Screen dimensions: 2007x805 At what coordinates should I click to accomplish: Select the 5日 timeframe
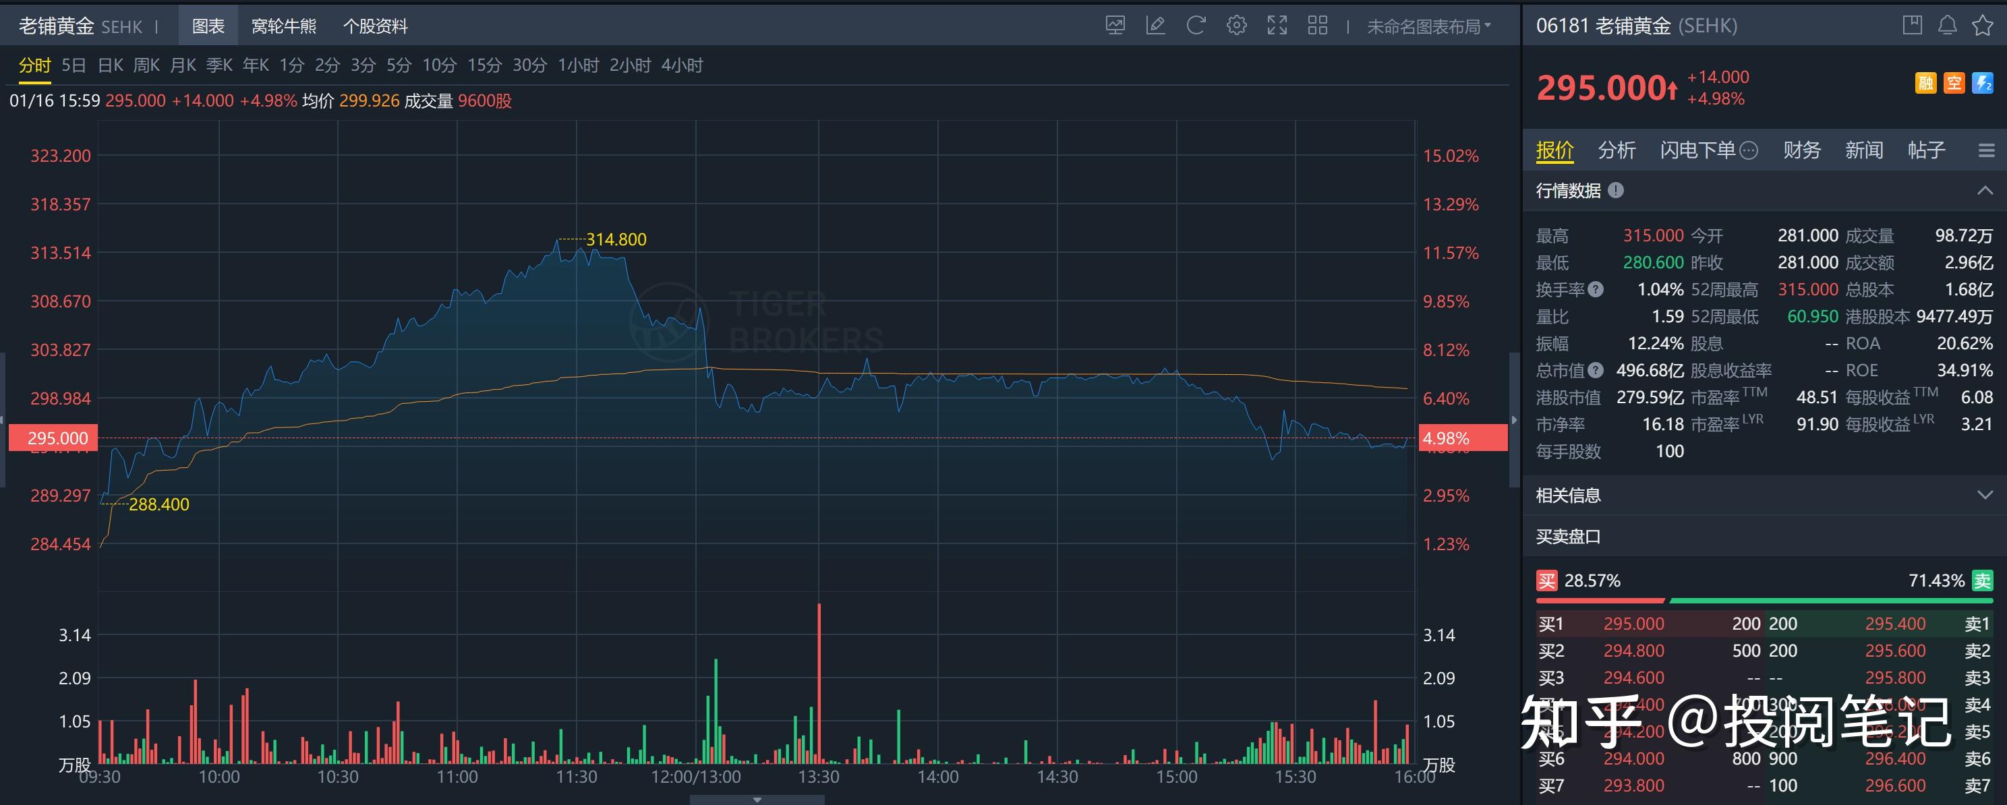74,65
